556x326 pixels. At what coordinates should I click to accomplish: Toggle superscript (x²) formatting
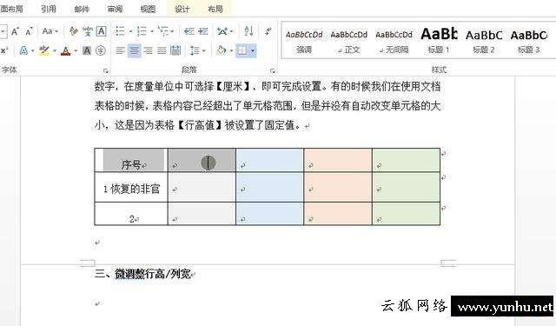pyautogui.click(x=4, y=50)
